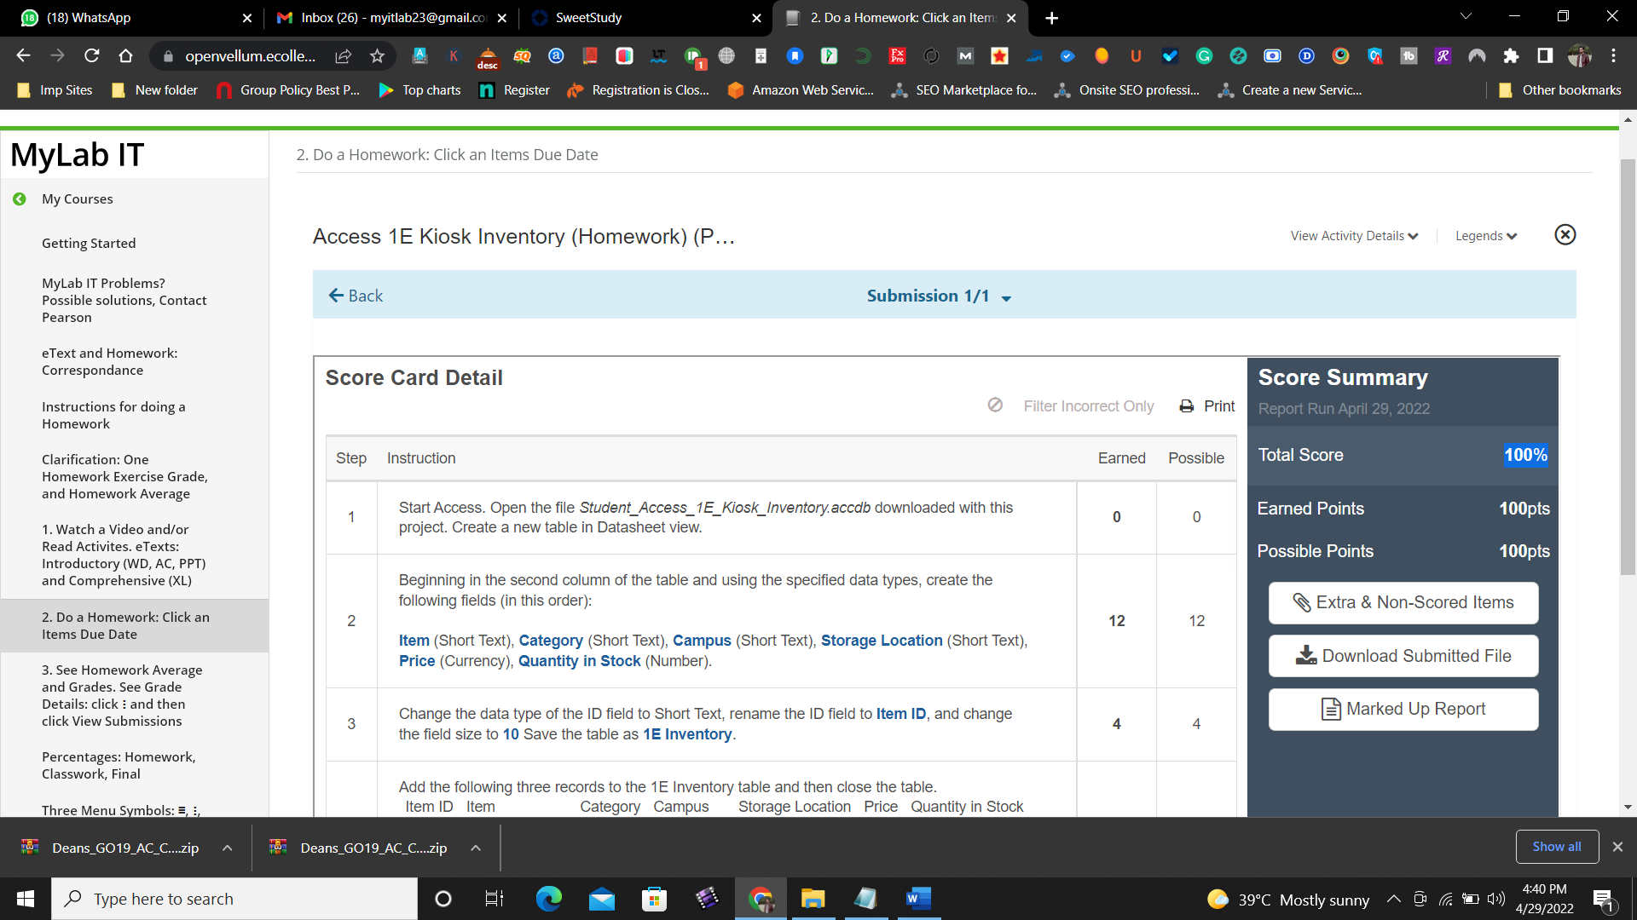Select eText and Homework: Correspondance
Viewport: 1637px width, 920px height.
click(x=110, y=361)
